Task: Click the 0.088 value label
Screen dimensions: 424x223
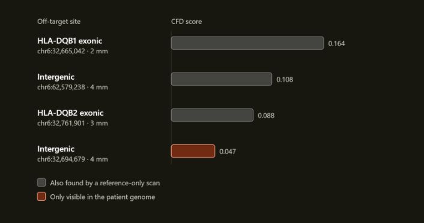Action: point(266,116)
